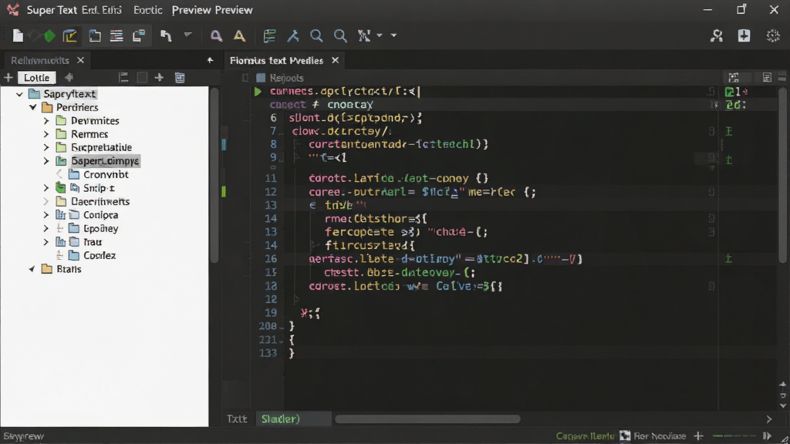Click the editor's vertical scrollbar thumb
790x444 pixels.
[x=782, y=175]
